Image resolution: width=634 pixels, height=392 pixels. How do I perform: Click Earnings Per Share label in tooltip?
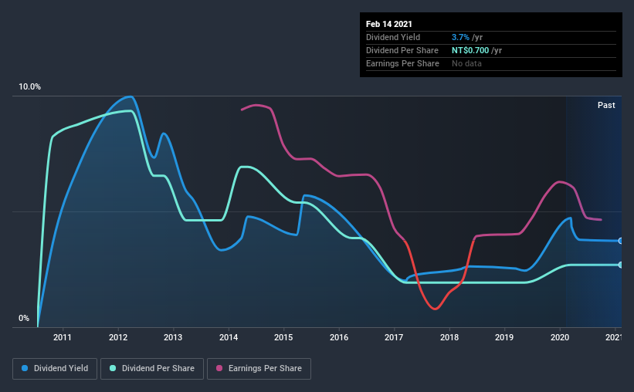coord(402,64)
